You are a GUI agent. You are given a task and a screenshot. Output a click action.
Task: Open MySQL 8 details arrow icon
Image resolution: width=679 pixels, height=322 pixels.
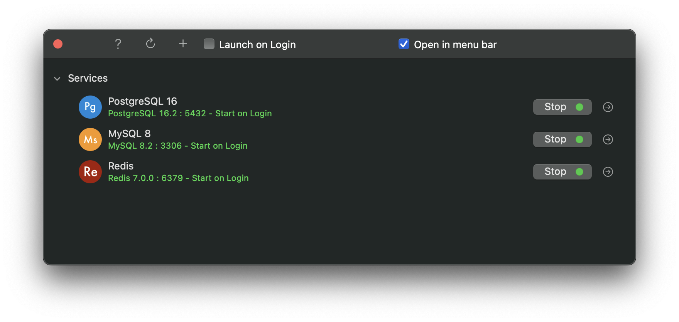[x=608, y=139]
